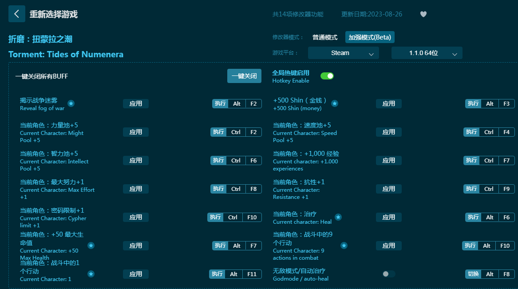Select 普通模式 trainer mode

point(325,37)
